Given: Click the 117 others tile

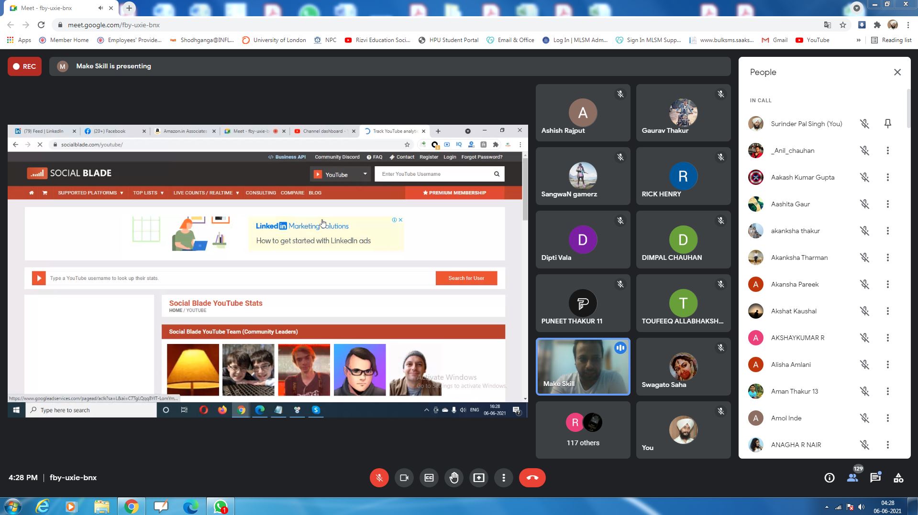Looking at the screenshot, I should tap(583, 430).
